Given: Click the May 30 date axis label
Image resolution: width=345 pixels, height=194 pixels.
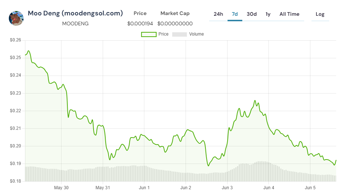Looking at the screenshot, I should 61,188.
